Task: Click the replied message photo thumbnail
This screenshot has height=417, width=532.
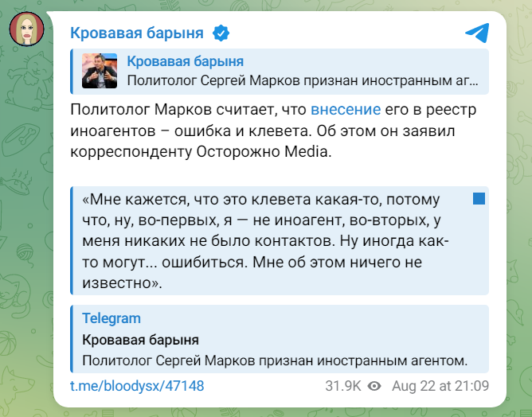Action: pos(100,70)
